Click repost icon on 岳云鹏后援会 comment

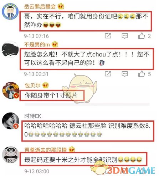click(108, 36)
